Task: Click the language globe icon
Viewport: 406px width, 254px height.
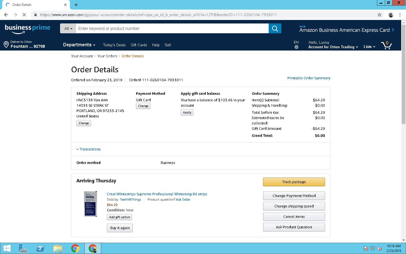Action: point(296,47)
